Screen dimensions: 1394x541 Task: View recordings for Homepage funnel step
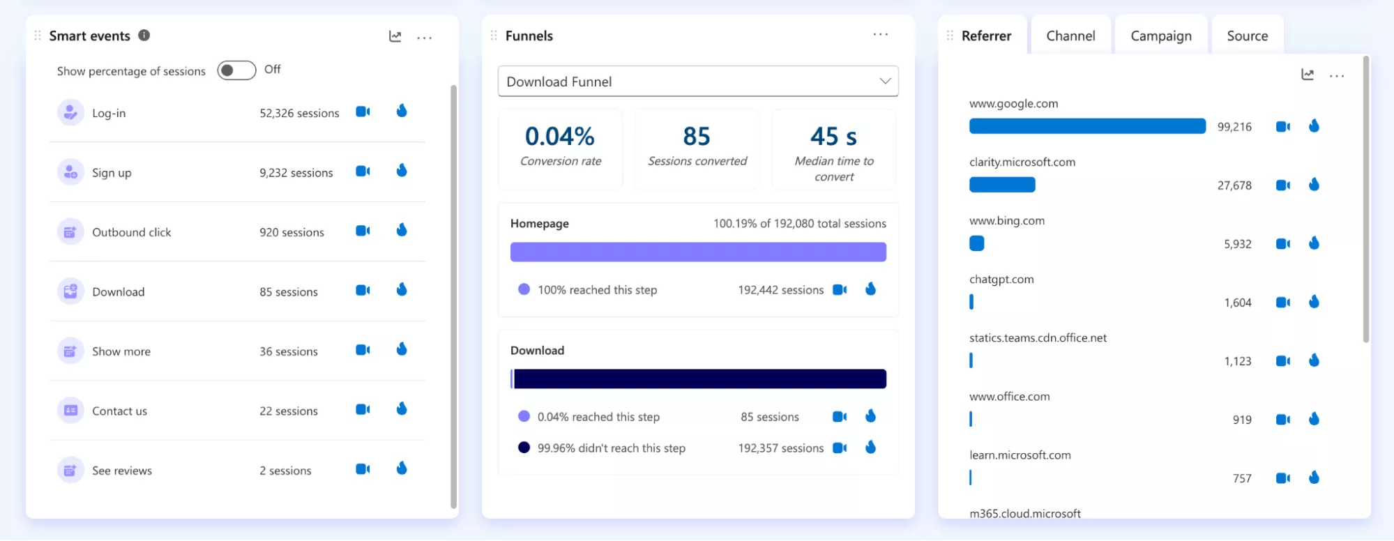click(840, 289)
